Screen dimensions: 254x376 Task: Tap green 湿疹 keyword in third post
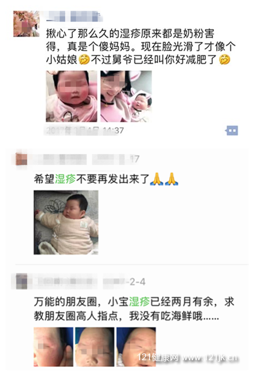click(139, 301)
